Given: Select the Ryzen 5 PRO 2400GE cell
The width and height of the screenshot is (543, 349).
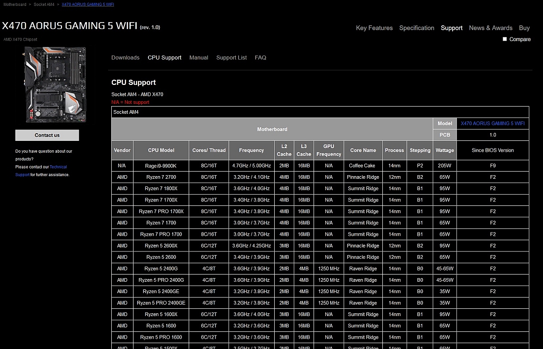Looking at the screenshot, I should [161, 303].
